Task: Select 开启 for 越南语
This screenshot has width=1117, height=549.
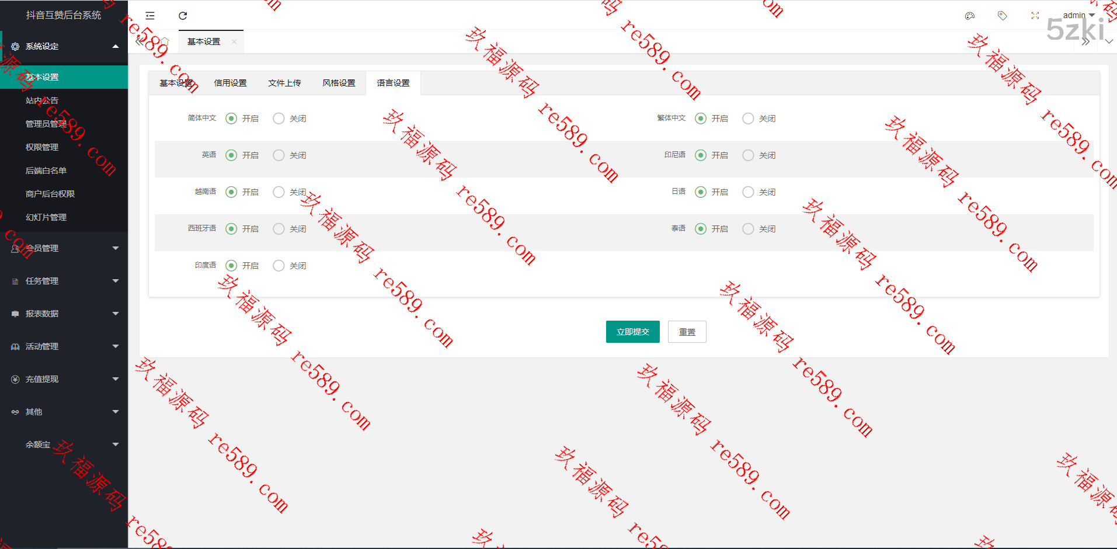Action: click(231, 192)
